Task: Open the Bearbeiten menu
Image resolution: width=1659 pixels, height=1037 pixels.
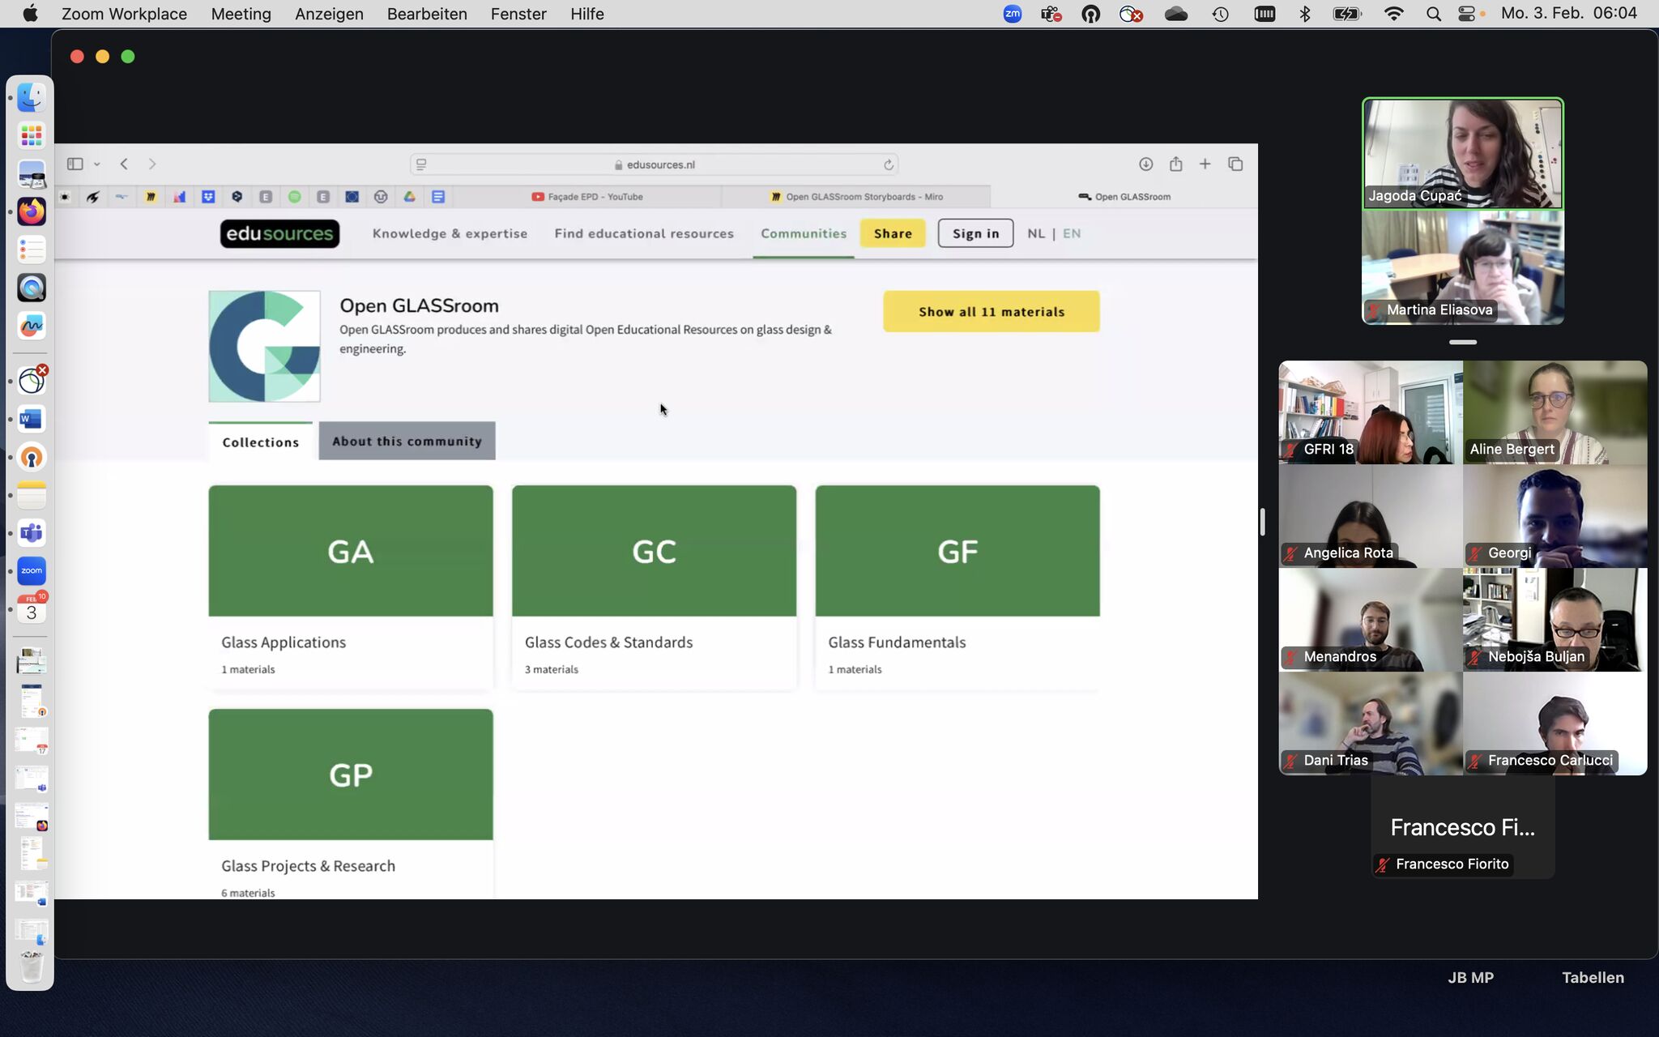Action: (x=427, y=14)
